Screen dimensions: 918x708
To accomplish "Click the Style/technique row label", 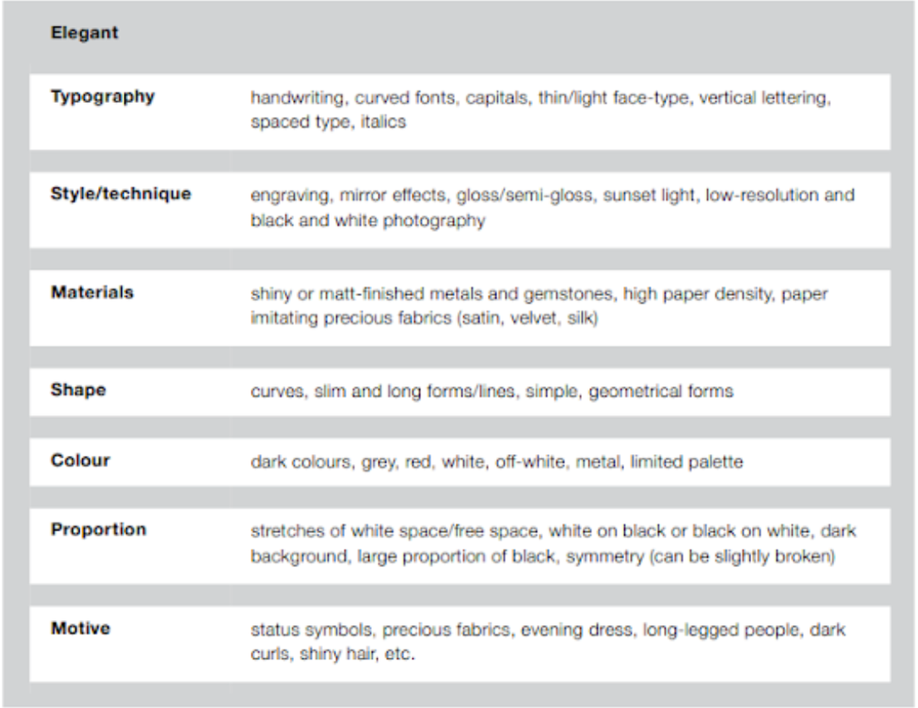I will [x=120, y=193].
